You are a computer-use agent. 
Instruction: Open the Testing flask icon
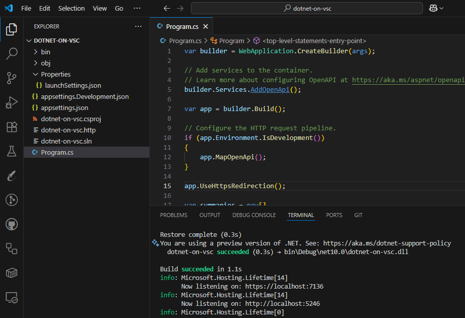click(12, 151)
